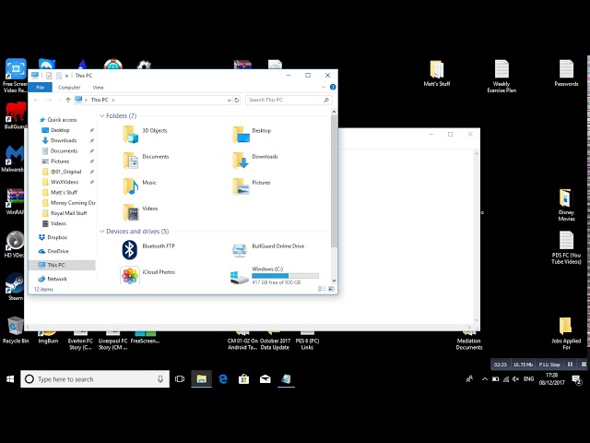Screen dimensions: 590x443
Task: Stop the recording with the square button
Action: (x=584, y=365)
